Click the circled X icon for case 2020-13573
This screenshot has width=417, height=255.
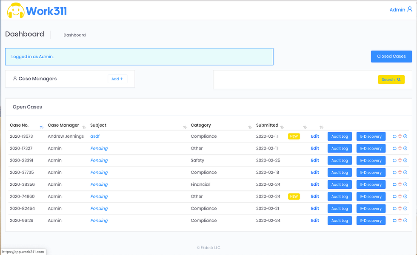[405, 136]
